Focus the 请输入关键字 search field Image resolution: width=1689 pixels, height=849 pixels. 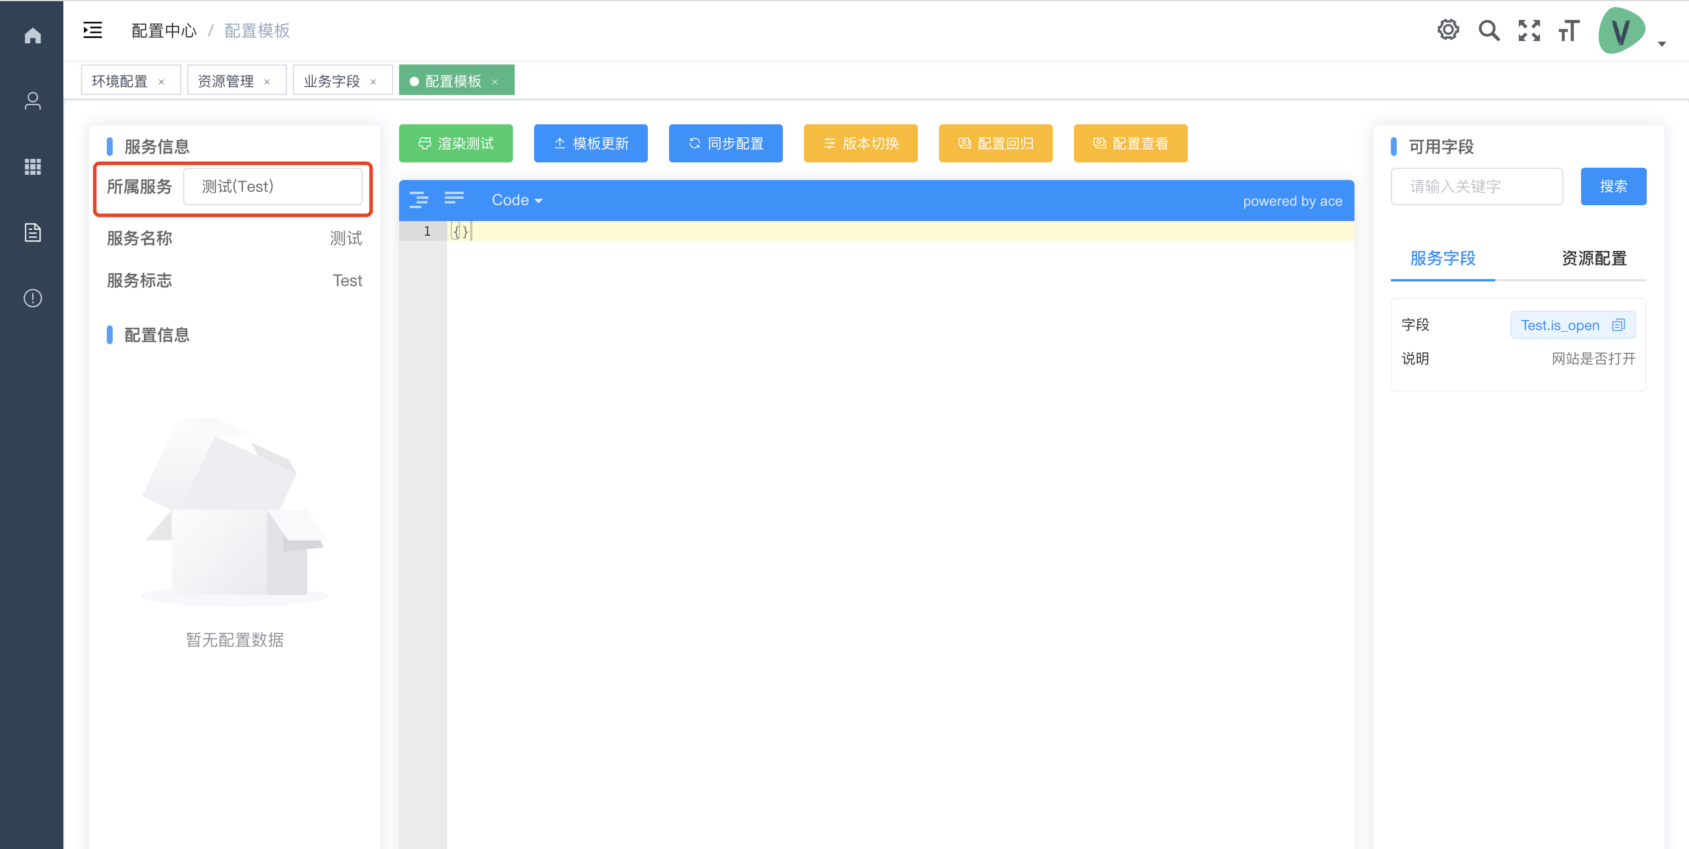1477,186
